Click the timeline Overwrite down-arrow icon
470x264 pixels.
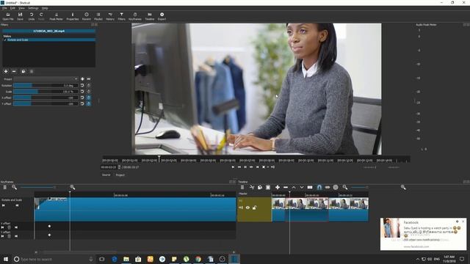[x=302, y=188]
